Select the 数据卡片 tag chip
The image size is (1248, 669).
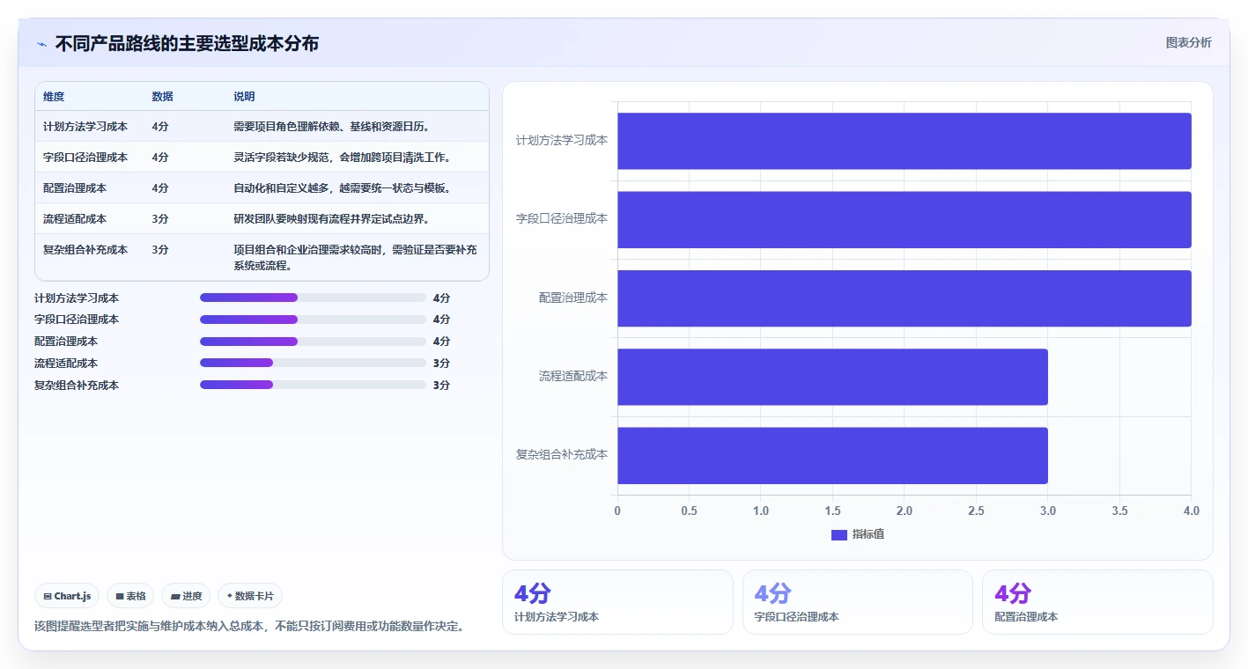tap(250, 596)
